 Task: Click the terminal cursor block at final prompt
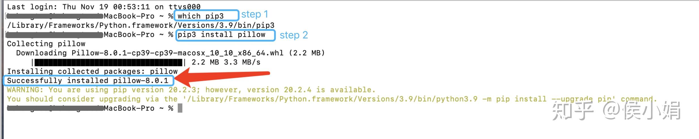click(180, 108)
